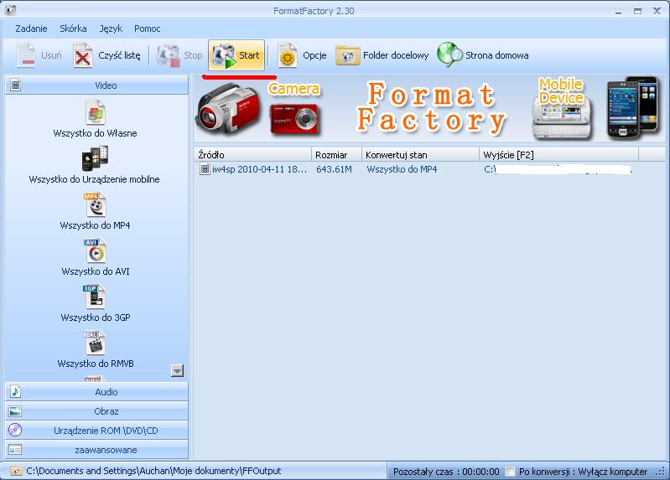Select the Wszystko do MP4 icon

95,204
